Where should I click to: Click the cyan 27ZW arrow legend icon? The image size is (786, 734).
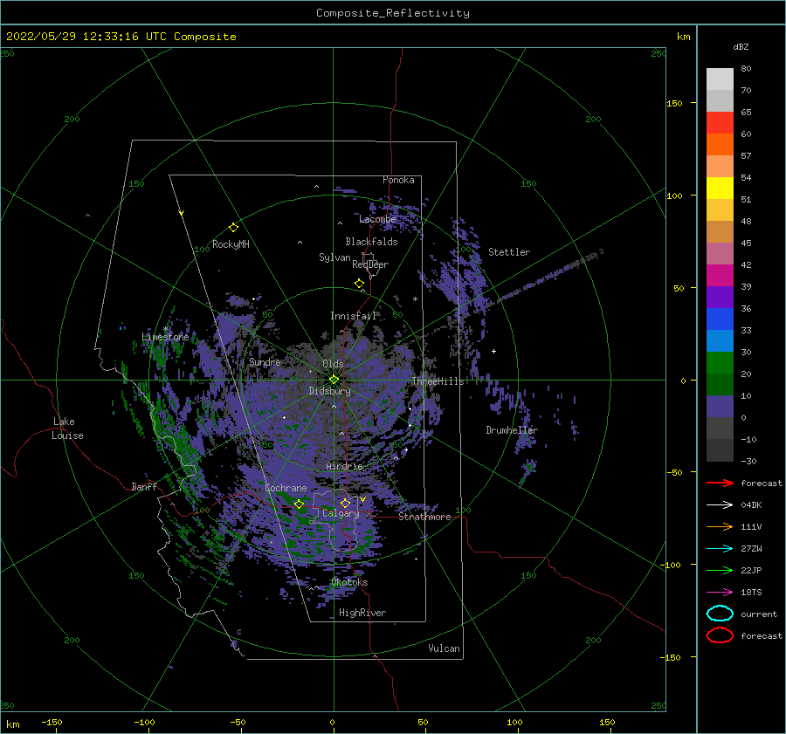720,549
